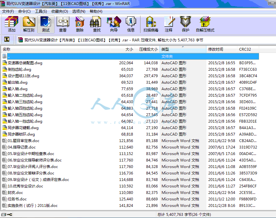
Task: Click the Word icon of 04.指导记录.doc
Action: click(x=5, y=147)
